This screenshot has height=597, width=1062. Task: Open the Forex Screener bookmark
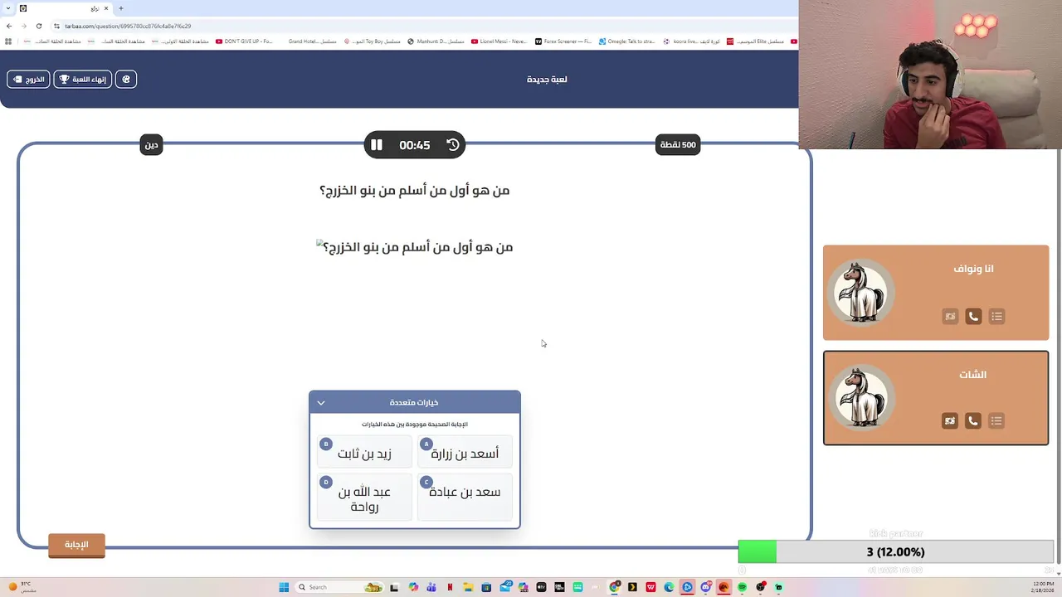click(563, 41)
